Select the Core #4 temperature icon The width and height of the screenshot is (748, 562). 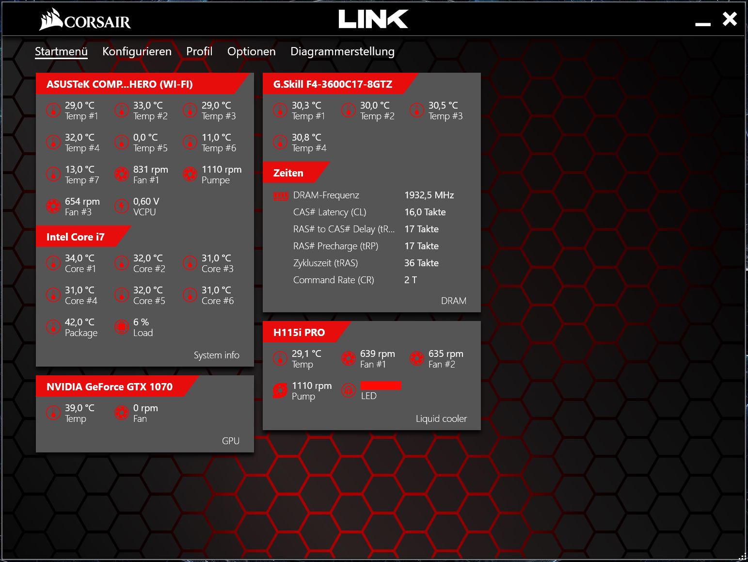(x=53, y=295)
